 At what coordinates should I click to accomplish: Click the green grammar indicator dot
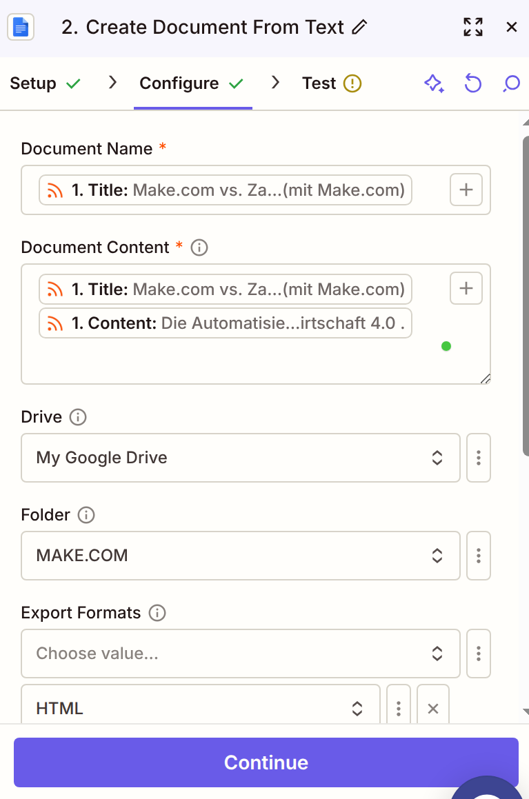click(x=446, y=347)
